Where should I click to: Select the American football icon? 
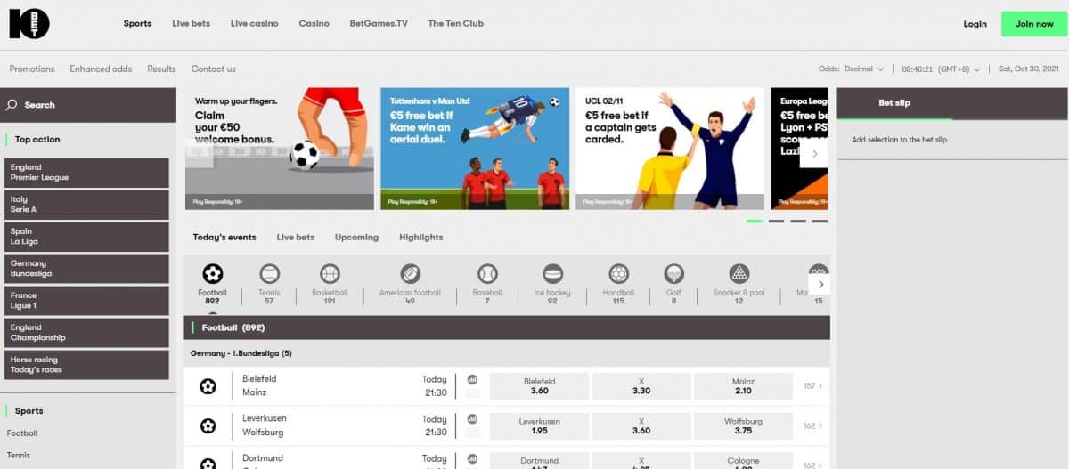(410, 274)
